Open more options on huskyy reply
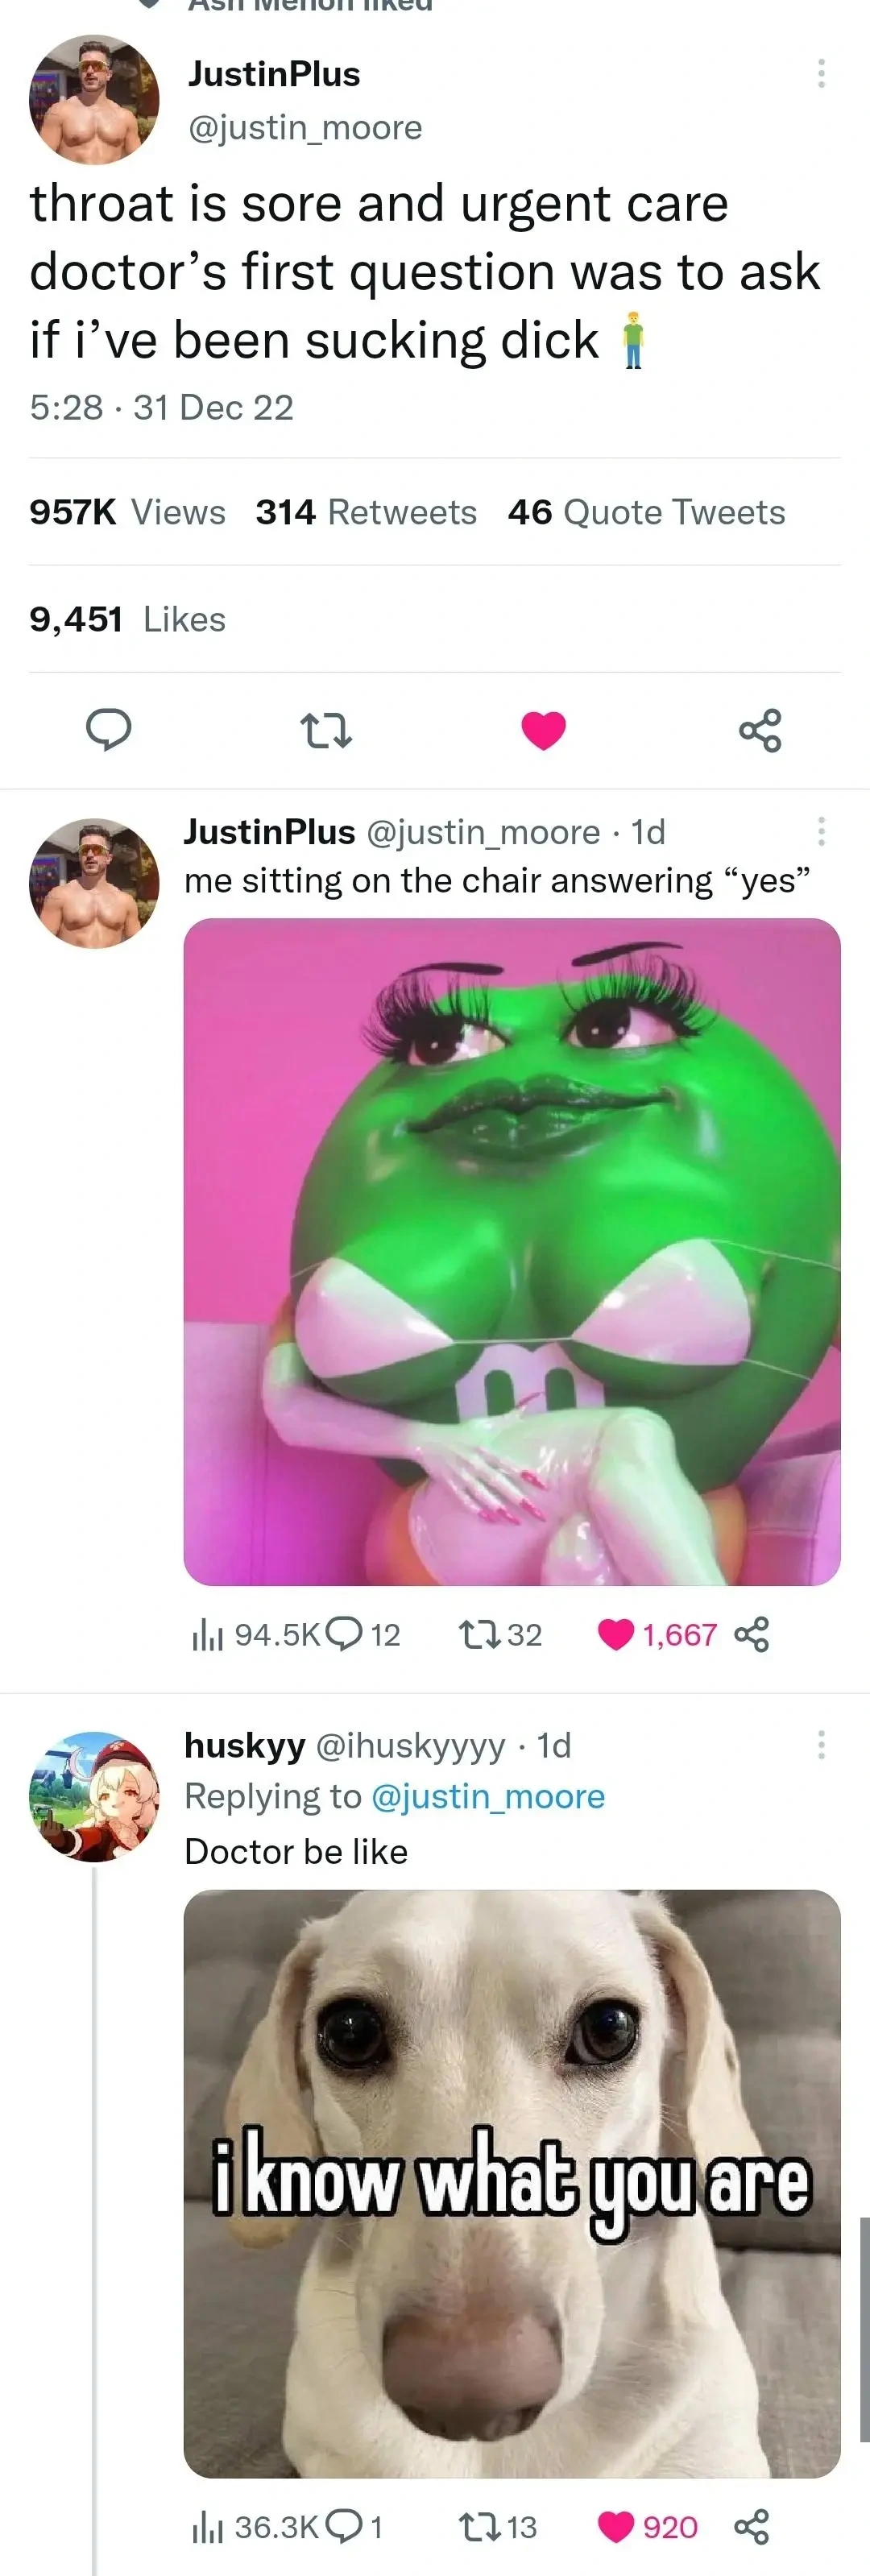 (821, 1744)
